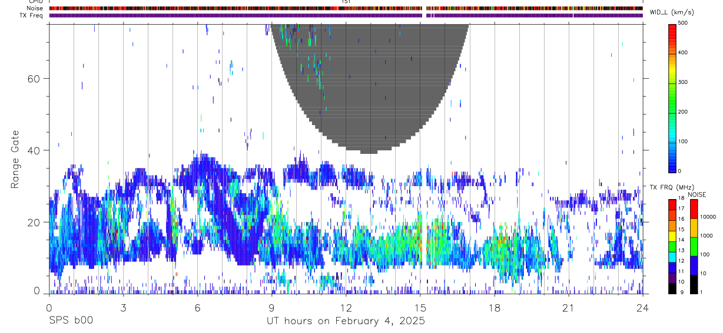The height and width of the screenshot is (333, 723).
Task: Click the TX FRQ legend label '14'
Action: (681, 240)
